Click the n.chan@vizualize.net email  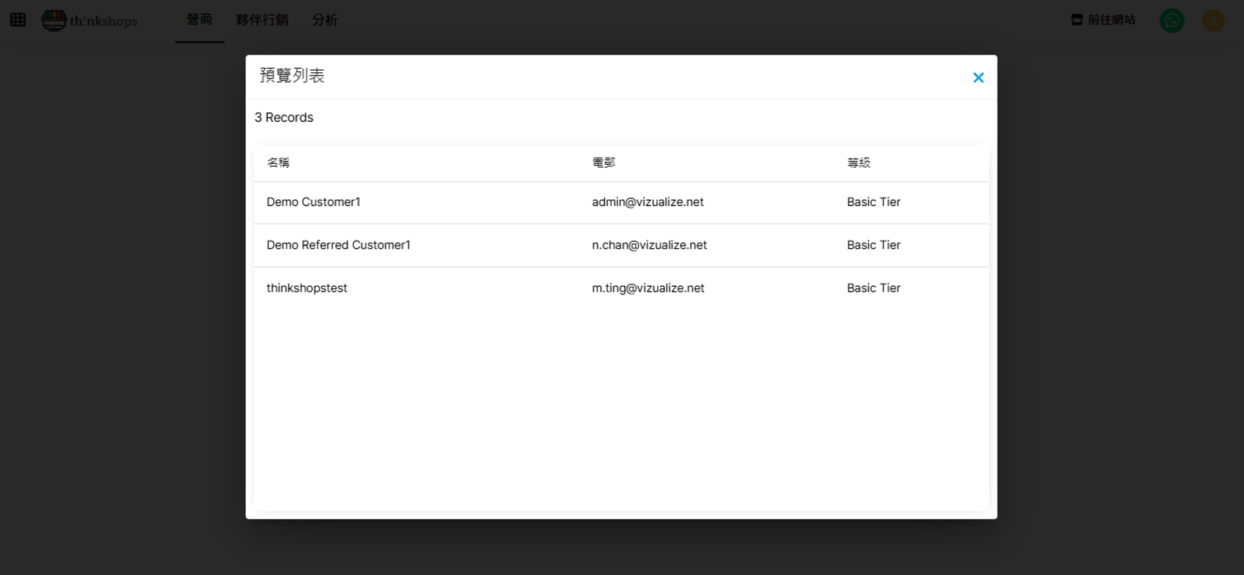point(649,245)
